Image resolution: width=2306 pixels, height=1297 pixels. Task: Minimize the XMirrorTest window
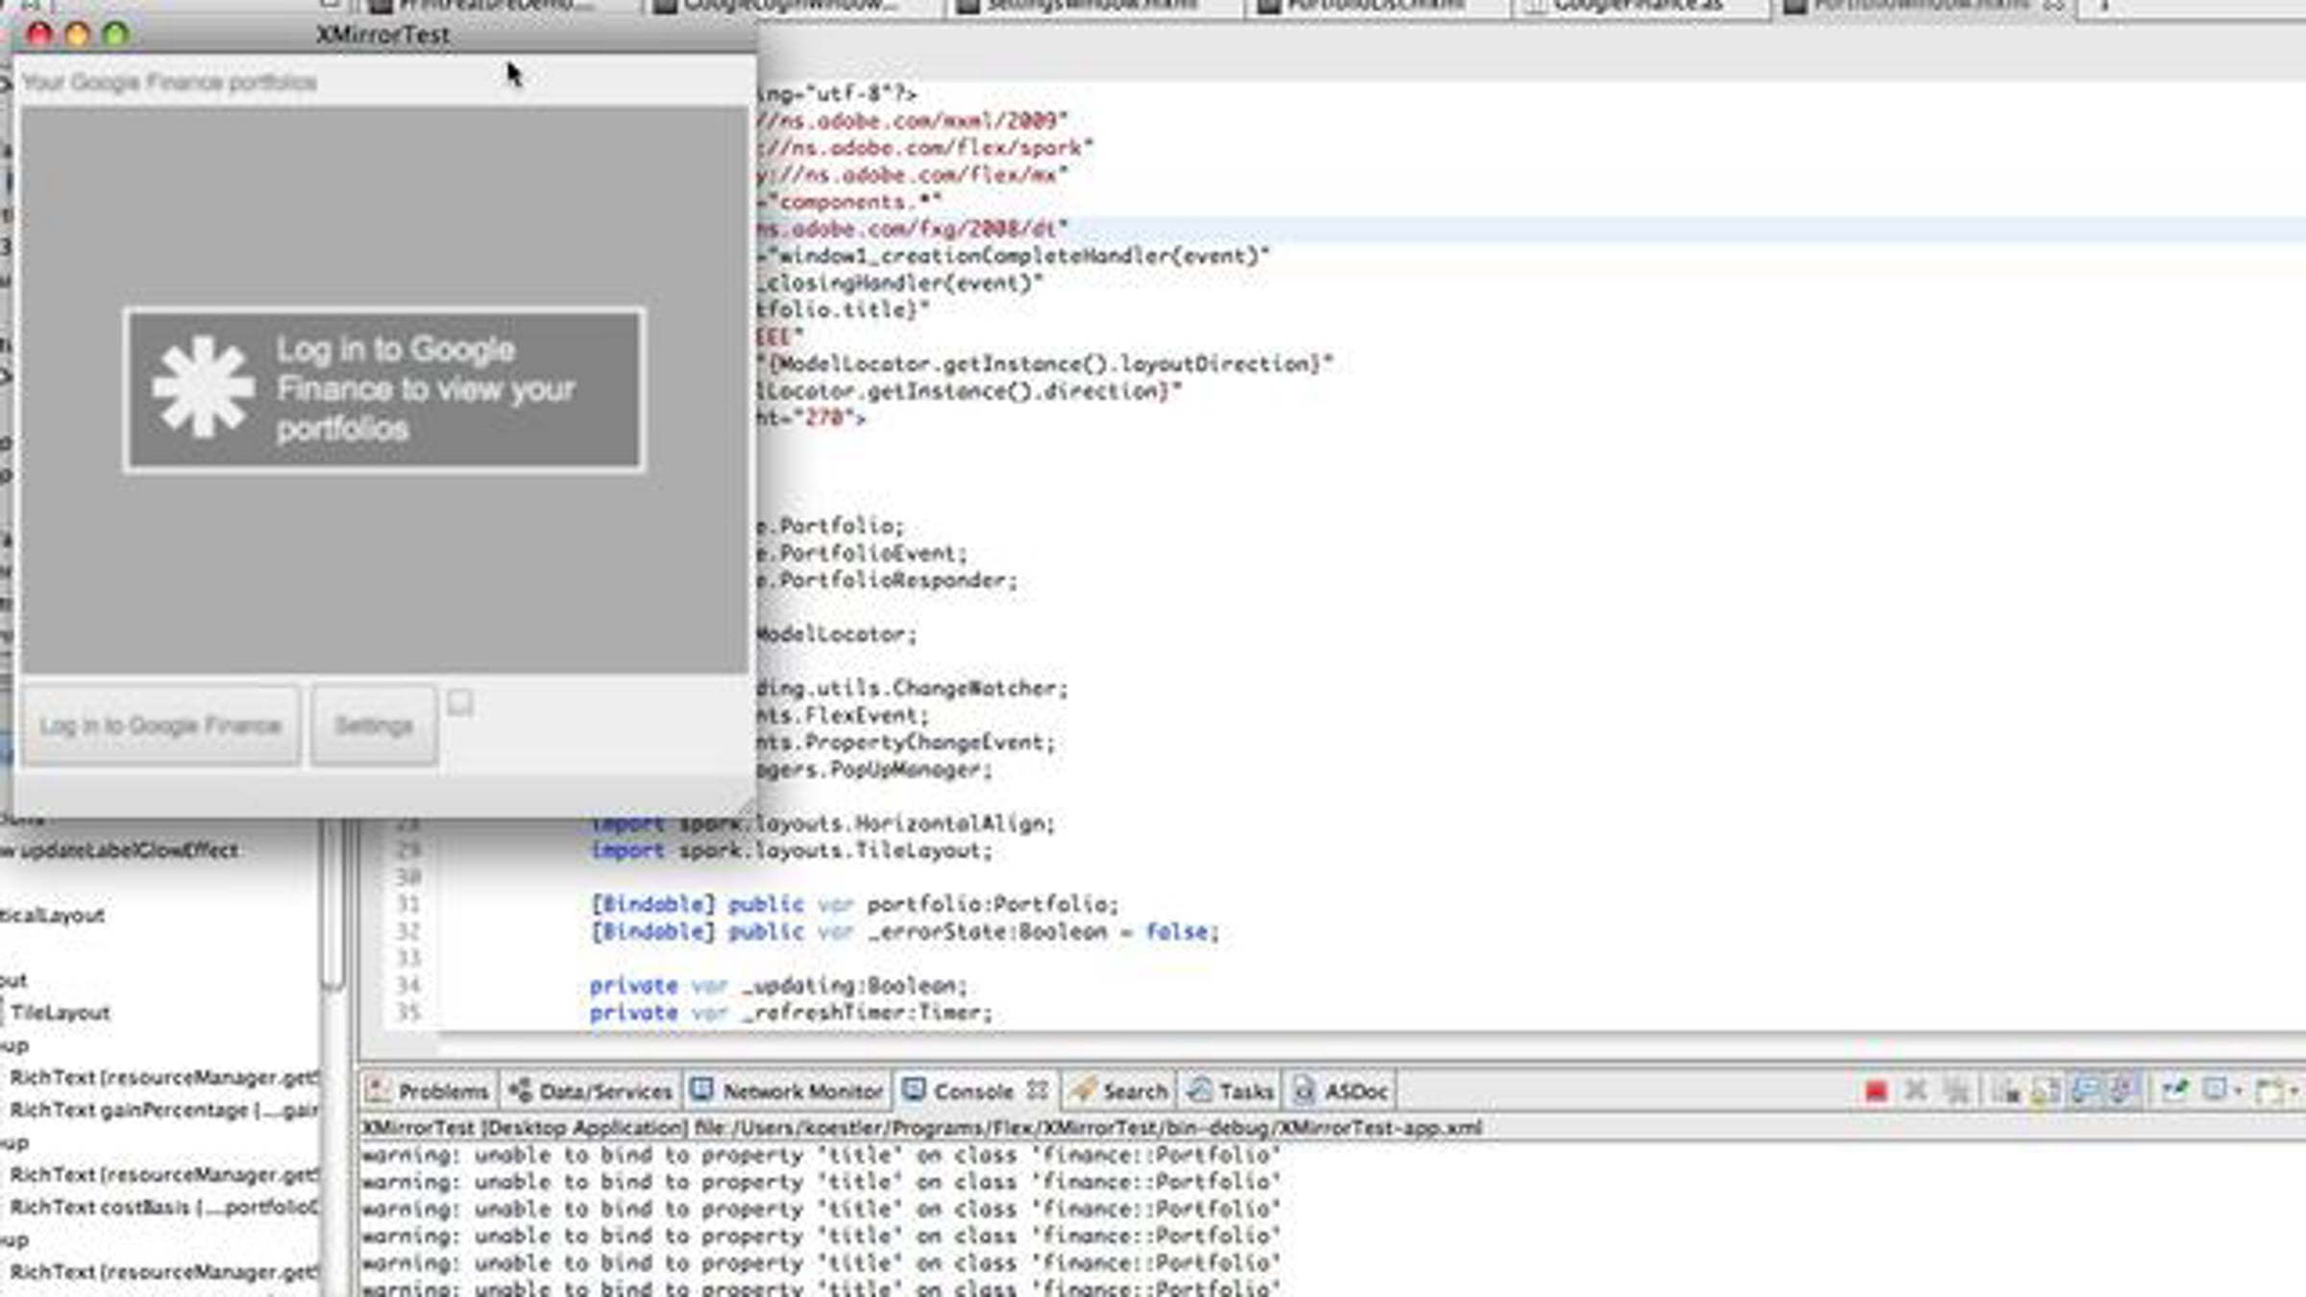[78, 35]
